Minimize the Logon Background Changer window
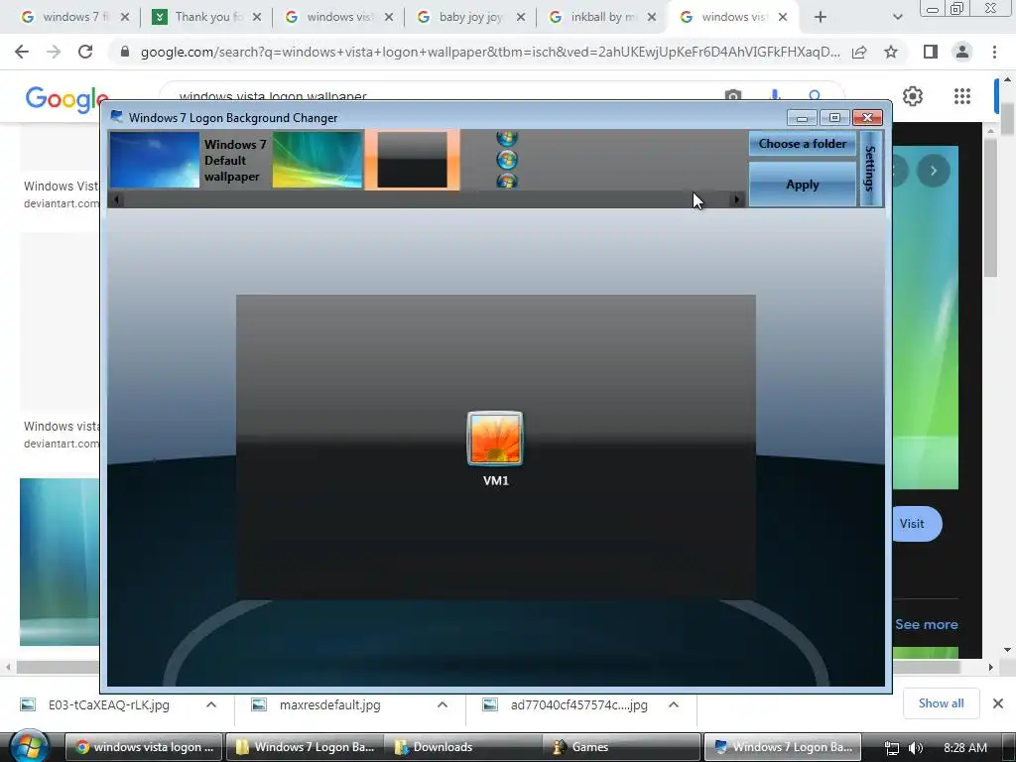 (802, 117)
